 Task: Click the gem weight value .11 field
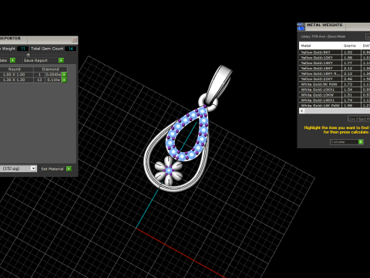[22, 49]
